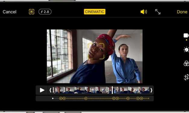Open the Crop and rotate tool
This screenshot has width=189, height=113.
(x=187, y=77)
